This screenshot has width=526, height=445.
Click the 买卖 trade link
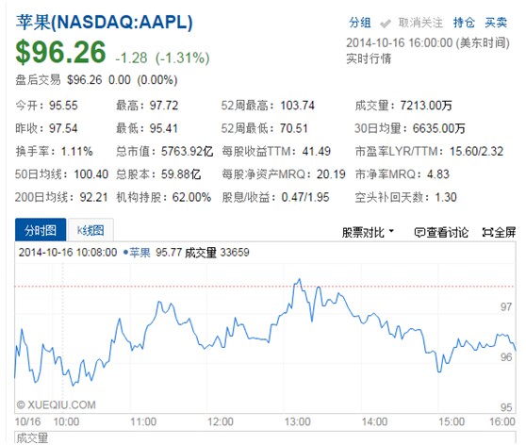pyautogui.click(x=496, y=23)
